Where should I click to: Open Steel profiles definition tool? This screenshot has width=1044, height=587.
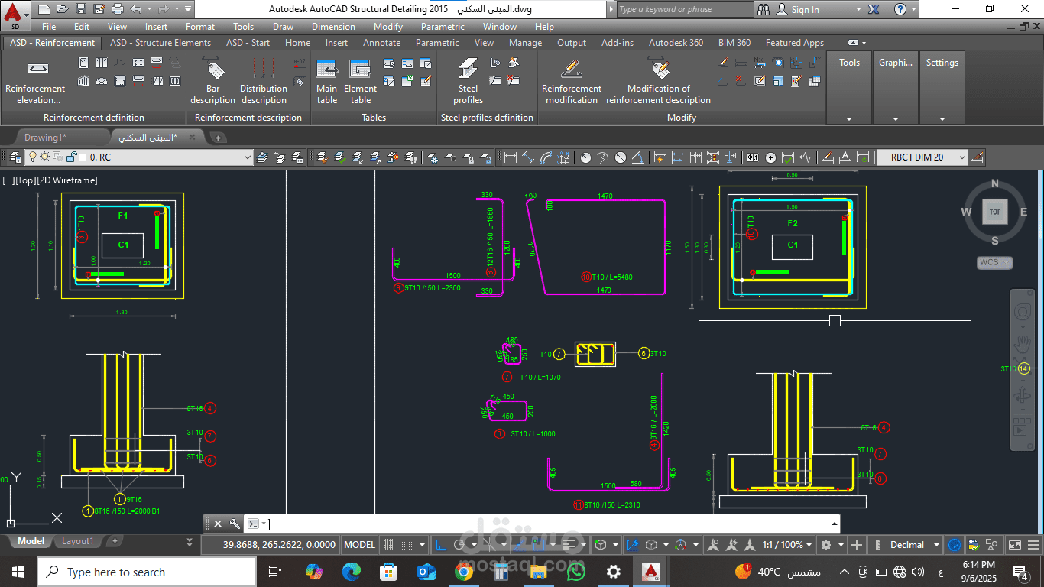pyautogui.click(x=468, y=81)
